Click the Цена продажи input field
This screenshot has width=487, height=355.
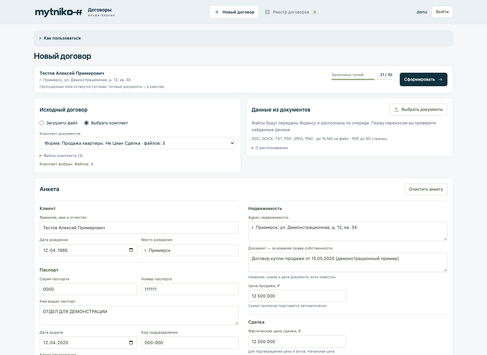pyautogui.click(x=297, y=296)
